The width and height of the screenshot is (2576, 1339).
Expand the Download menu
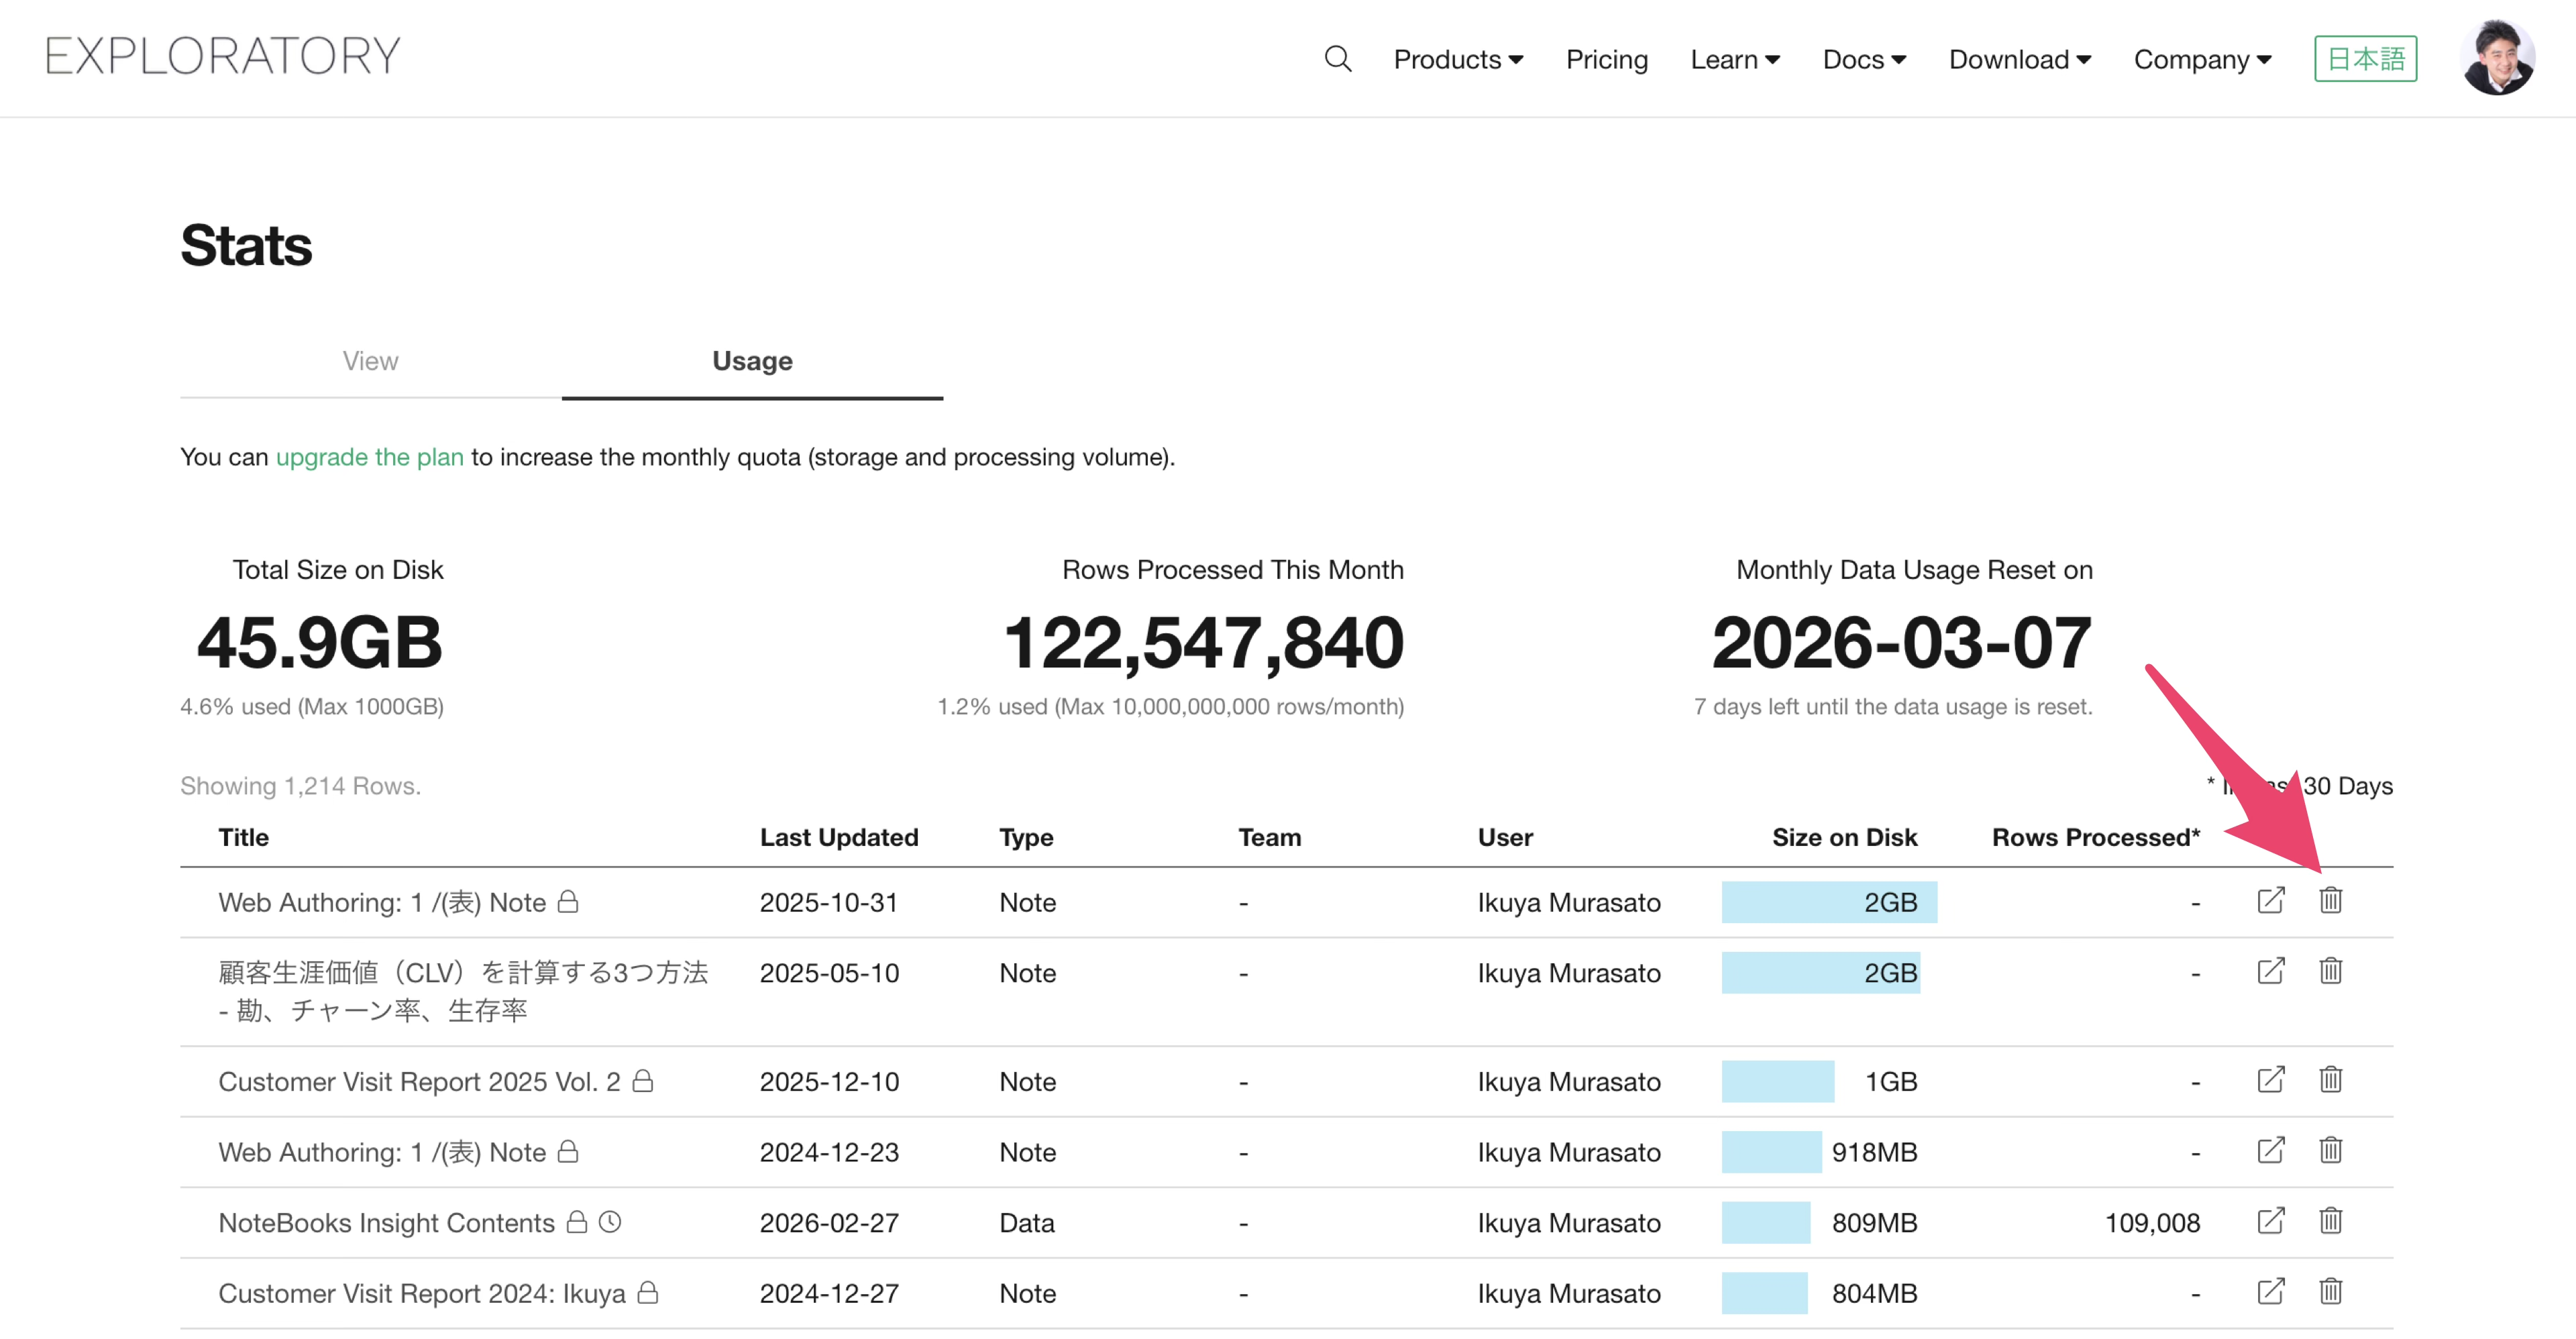(x=2019, y=59)
